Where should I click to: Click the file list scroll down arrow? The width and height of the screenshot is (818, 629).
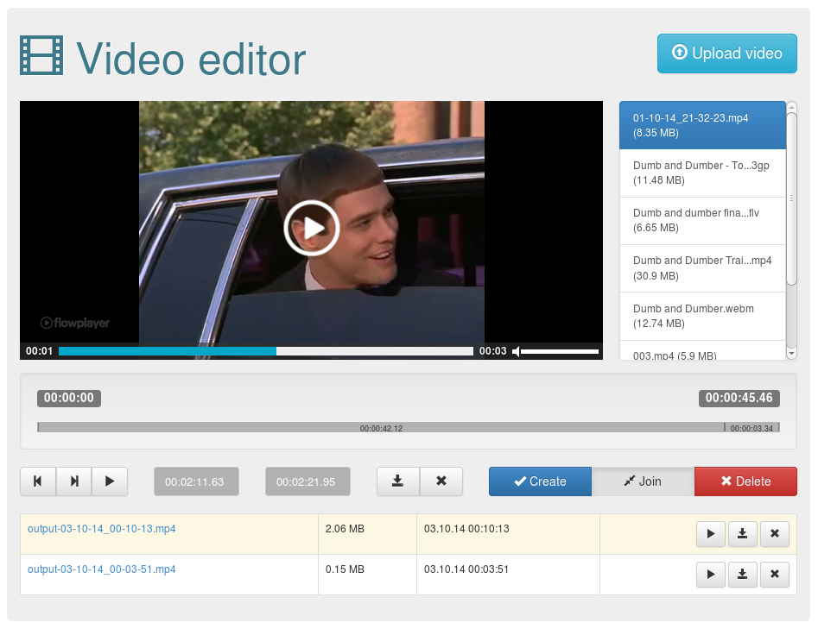click(791, 354)
